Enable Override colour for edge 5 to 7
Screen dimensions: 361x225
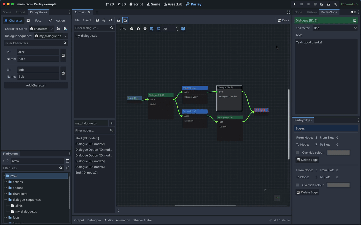[297, 153]
